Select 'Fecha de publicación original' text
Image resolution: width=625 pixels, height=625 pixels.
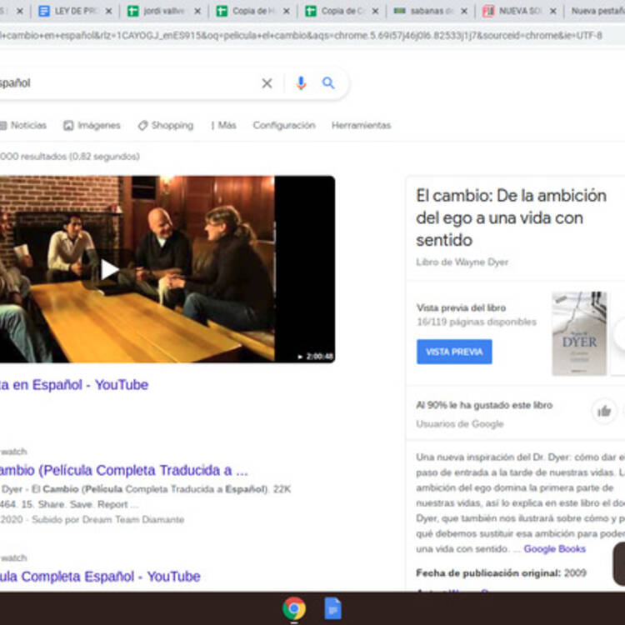coord(488,572)
